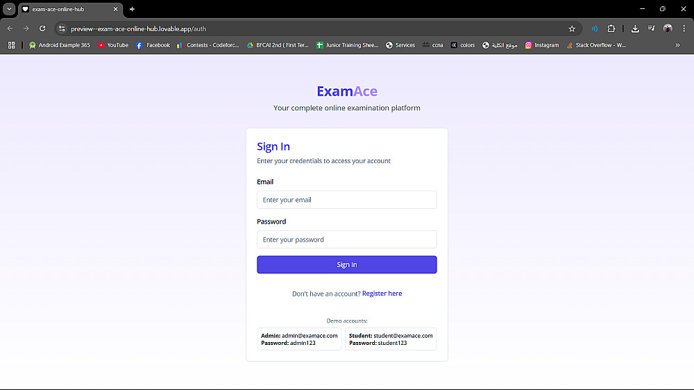Open the ccna bookmark

coord(433,45)
